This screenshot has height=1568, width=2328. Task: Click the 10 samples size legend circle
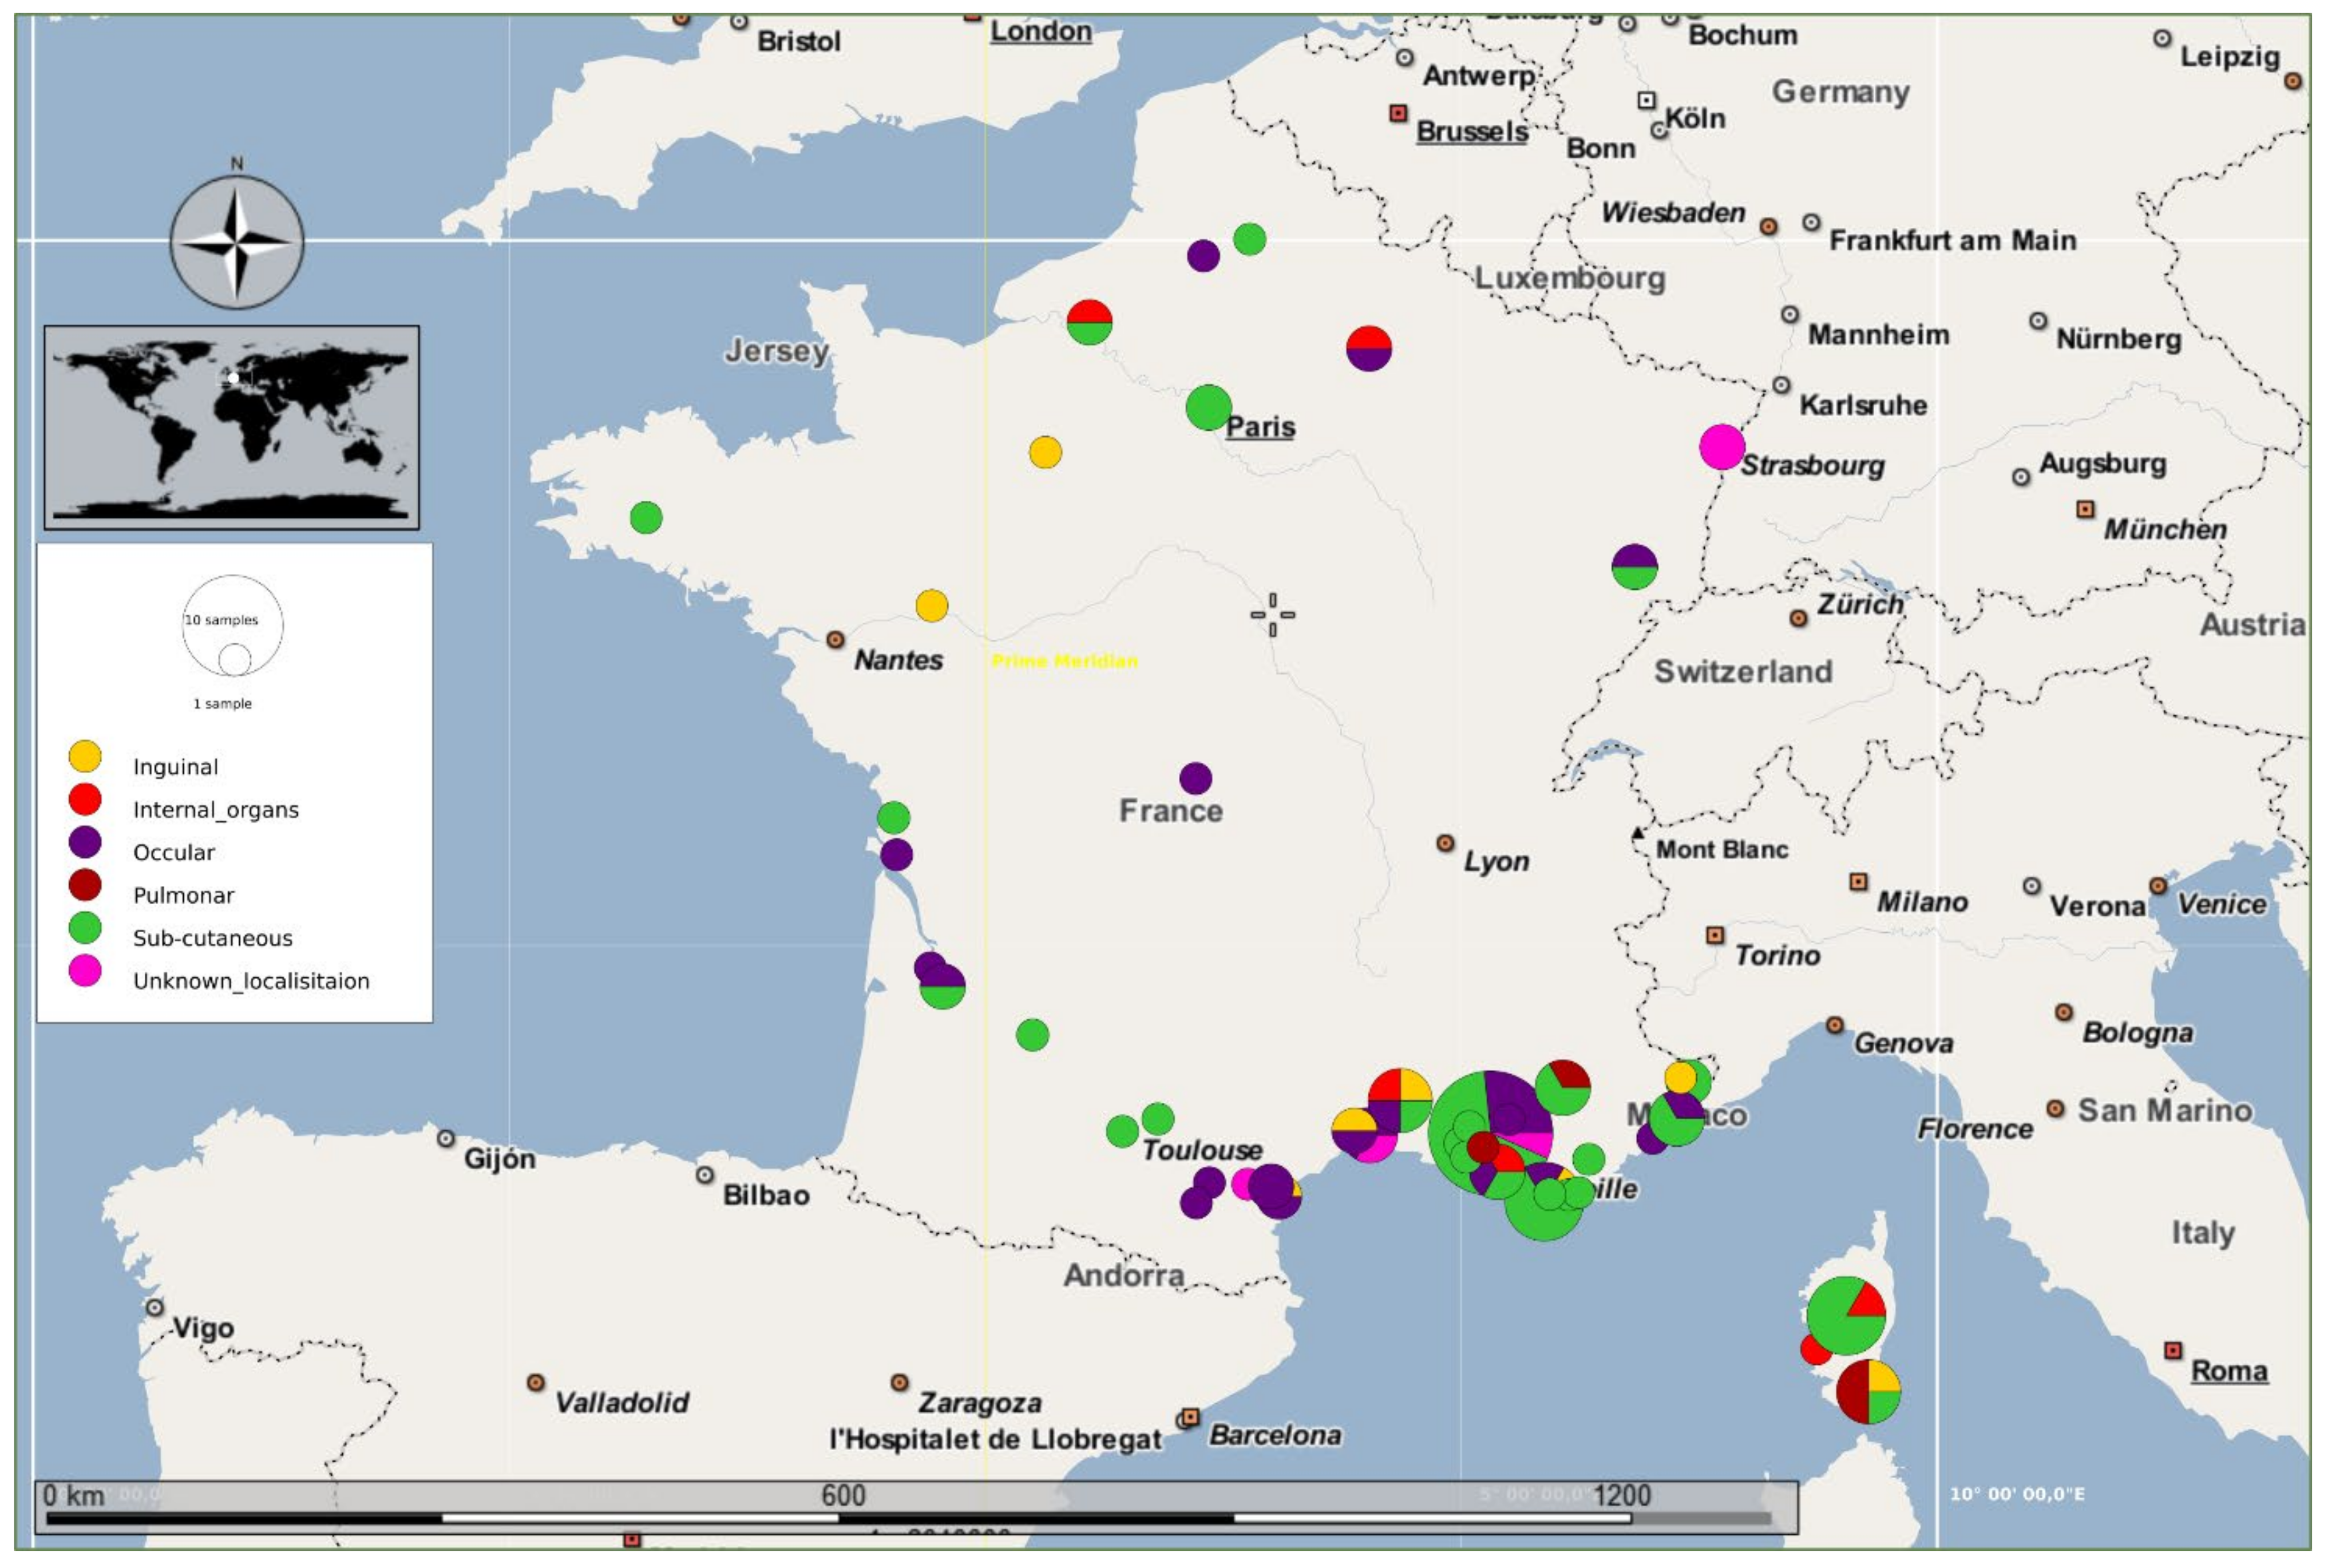[232, 625]
